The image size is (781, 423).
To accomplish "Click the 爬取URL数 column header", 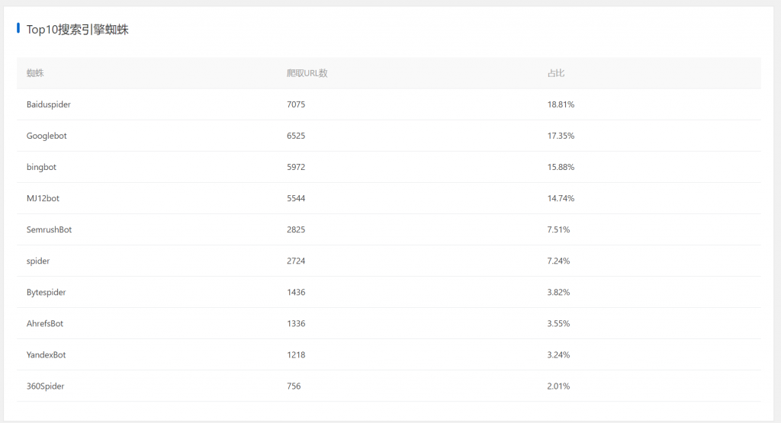I will 307,73.
